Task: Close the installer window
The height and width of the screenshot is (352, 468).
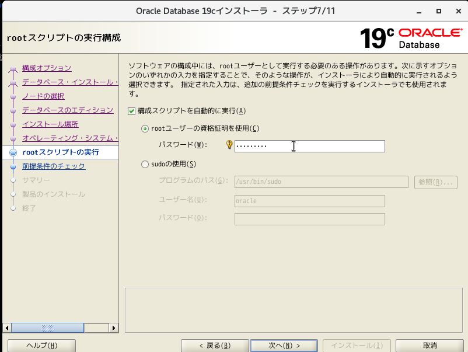Action: [x=459, y=11]
